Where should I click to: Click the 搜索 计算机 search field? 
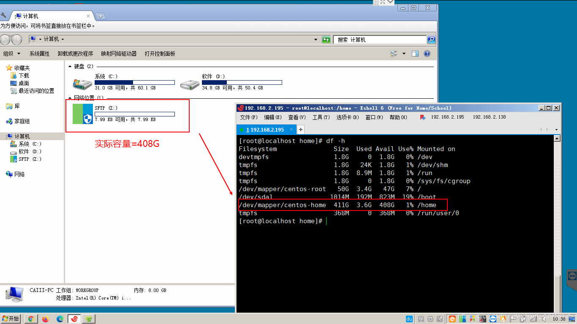coord(380,40)
